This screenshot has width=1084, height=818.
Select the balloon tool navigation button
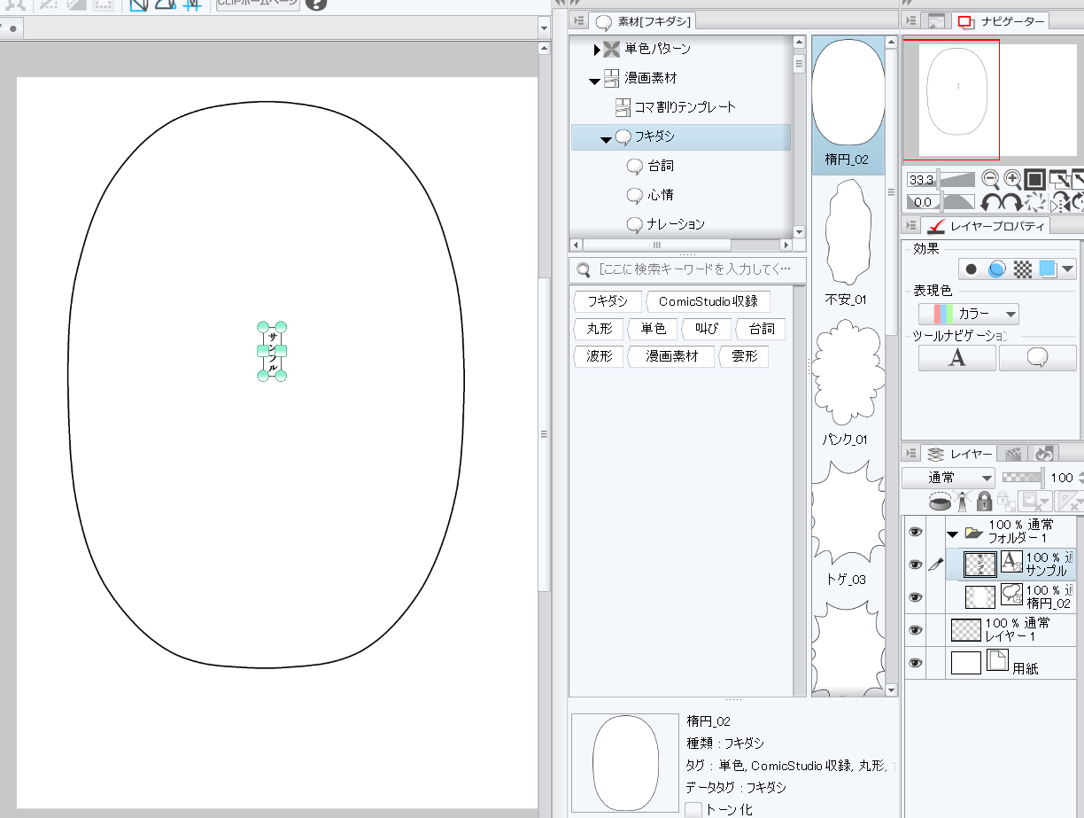coord(1037,357)
